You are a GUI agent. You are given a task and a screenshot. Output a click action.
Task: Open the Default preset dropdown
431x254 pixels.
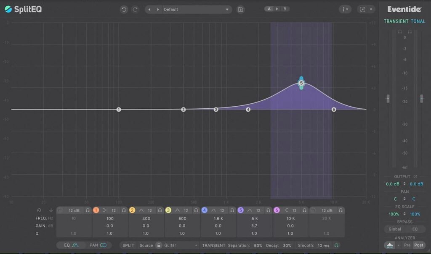click(196, 9)
